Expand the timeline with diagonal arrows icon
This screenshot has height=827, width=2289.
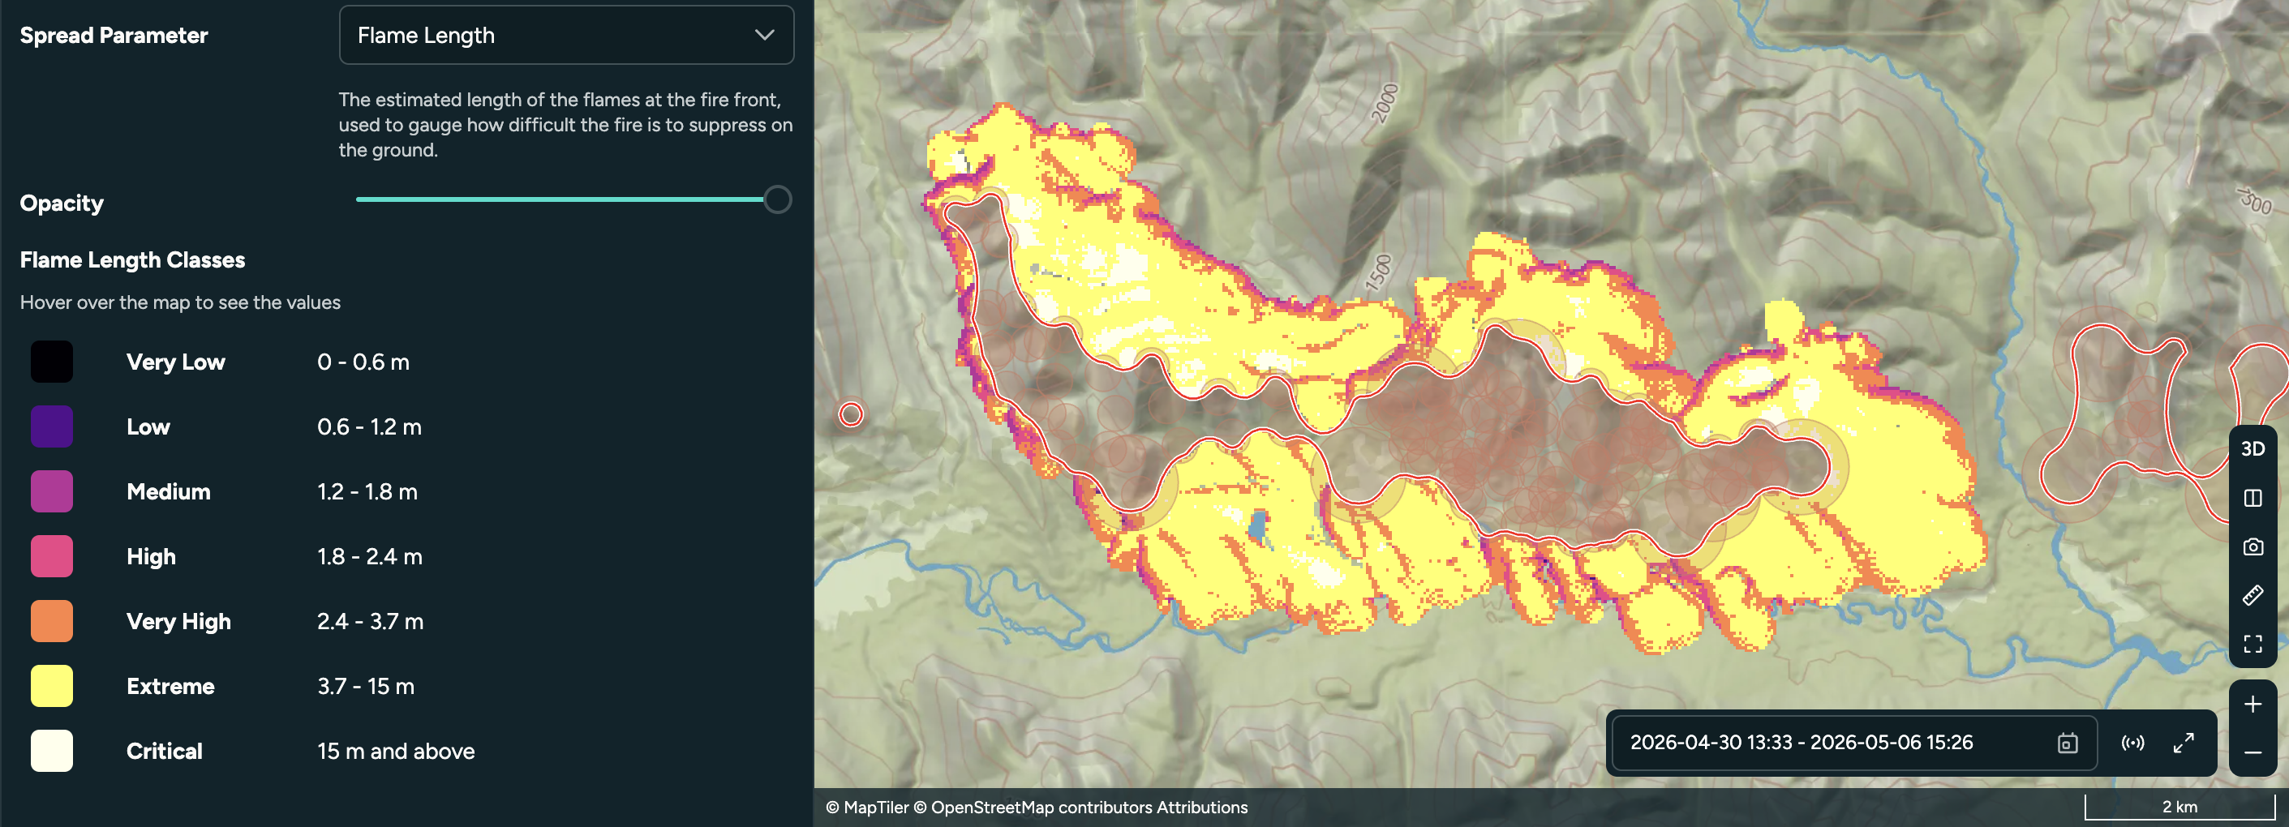[2184, 743]
